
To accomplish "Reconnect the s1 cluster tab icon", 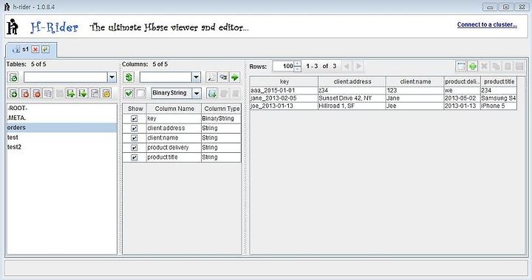I will 46,49.
